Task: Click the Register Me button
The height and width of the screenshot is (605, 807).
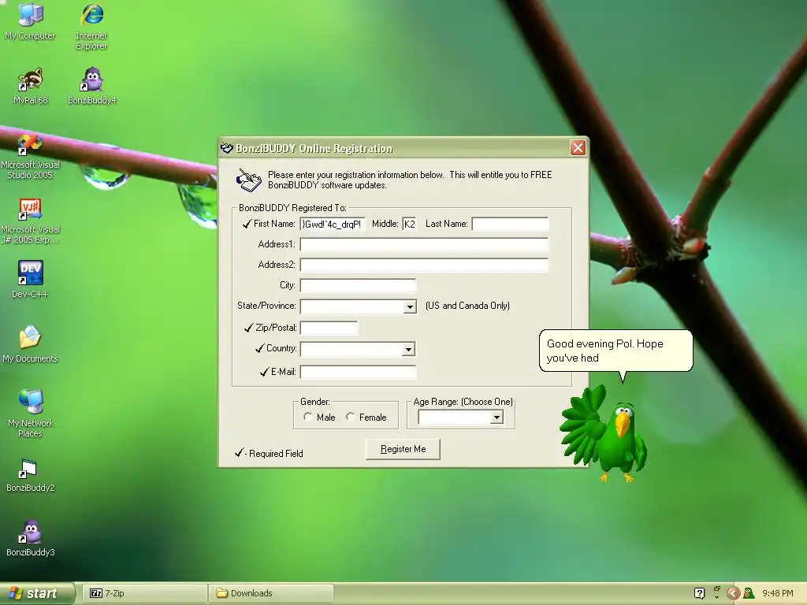Action: pyautogui.click(x=403, y=449)
